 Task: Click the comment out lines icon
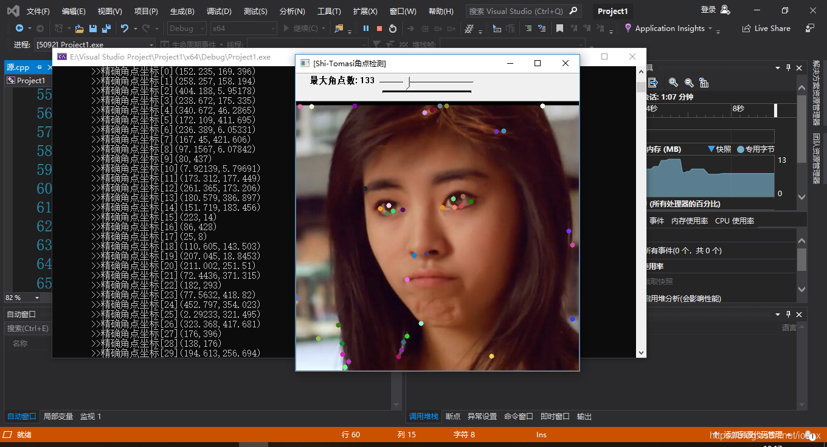tap(527, 29)
